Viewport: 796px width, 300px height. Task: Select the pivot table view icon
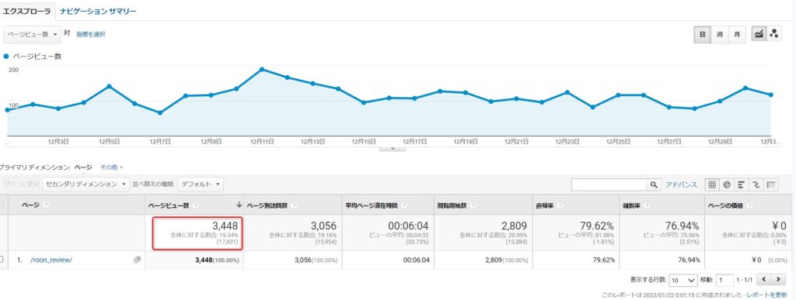tap(770, 184)
